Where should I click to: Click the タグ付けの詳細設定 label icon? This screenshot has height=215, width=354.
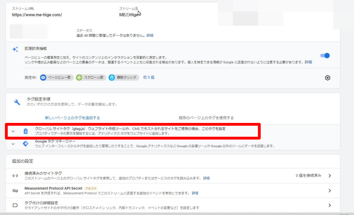pos(15,205)
